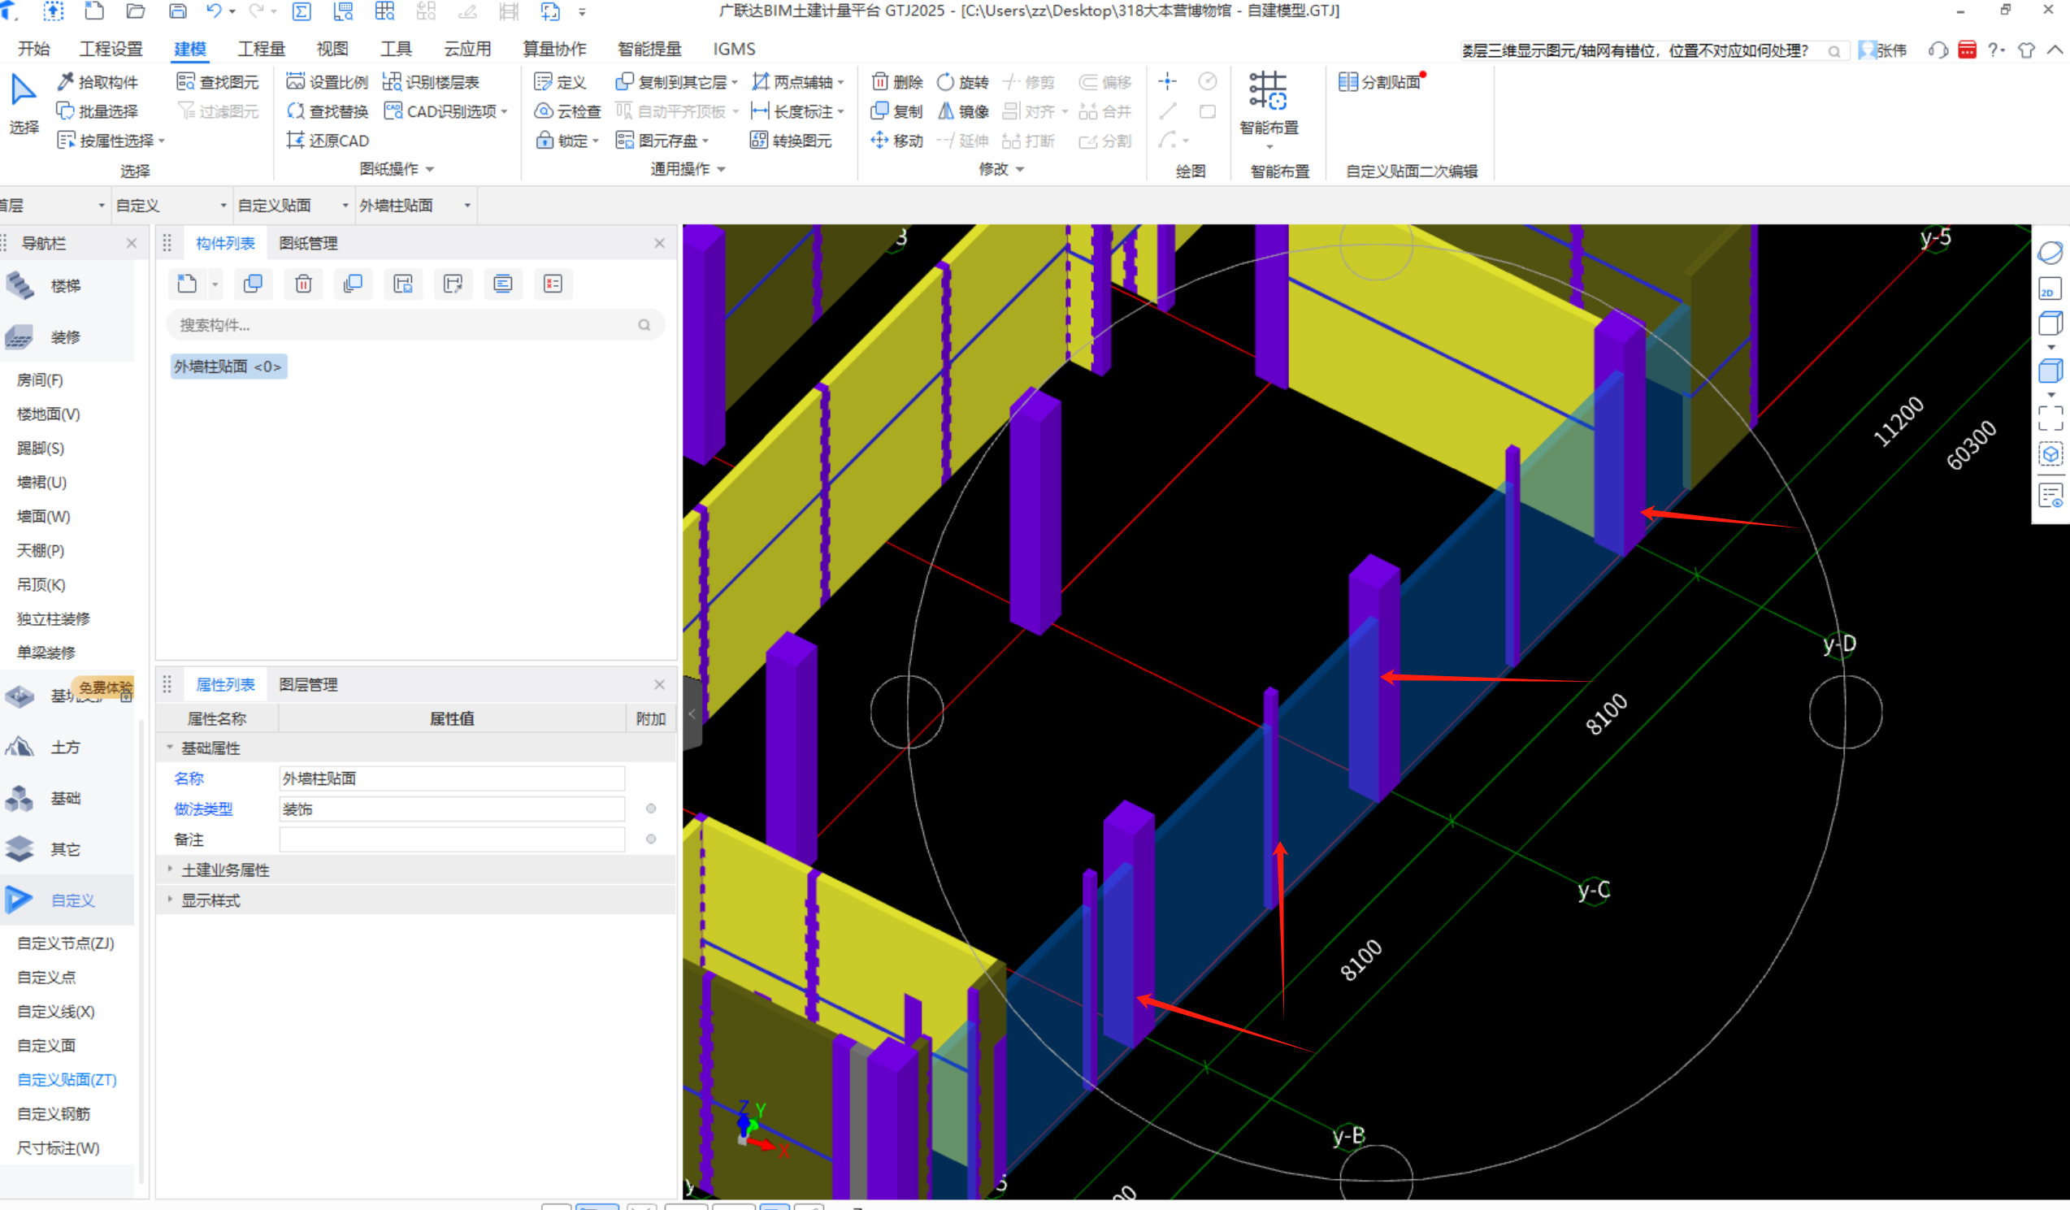Click 复制 copy tool in modify group
This screenshot has width=2070, height=1210.
click(x=897, y=111)
